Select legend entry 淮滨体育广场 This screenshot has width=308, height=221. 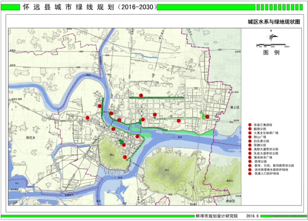[x=260, y=157]
